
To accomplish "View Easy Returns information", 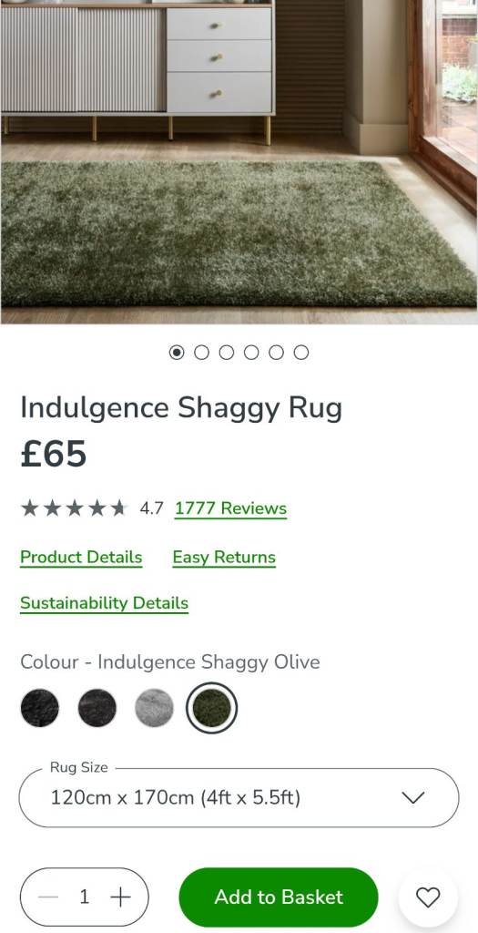I will pyautogui.click(x=224, y=558).
